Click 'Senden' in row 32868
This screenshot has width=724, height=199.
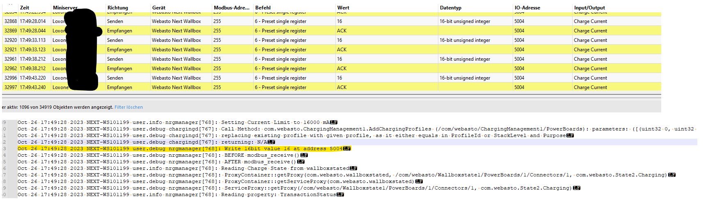(x=115, y=21)
